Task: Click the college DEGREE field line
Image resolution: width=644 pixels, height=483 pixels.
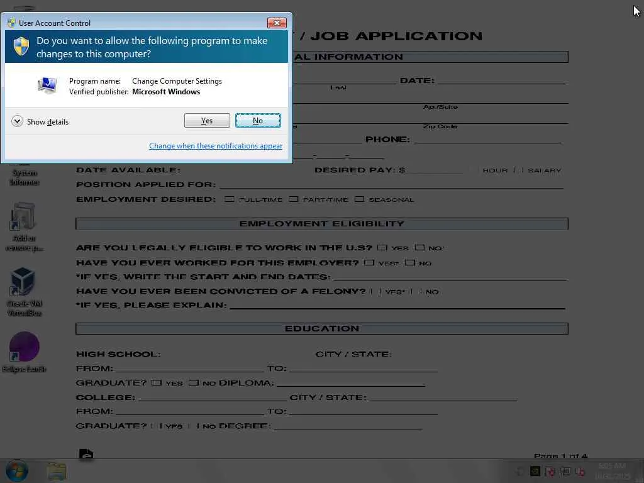Action: click(x=348, y=426)
